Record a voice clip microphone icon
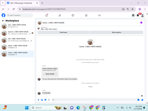148x111 pixels. [38, 100]
